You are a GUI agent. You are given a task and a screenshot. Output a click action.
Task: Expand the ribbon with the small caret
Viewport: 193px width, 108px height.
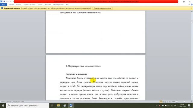point(189,4)
